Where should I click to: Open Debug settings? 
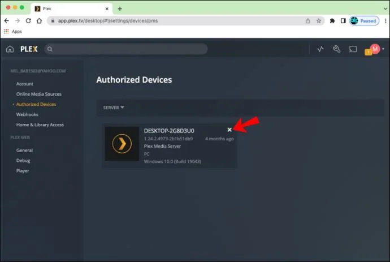point(23,161)
